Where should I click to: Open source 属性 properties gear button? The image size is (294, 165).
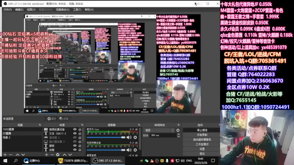(51, 118)
